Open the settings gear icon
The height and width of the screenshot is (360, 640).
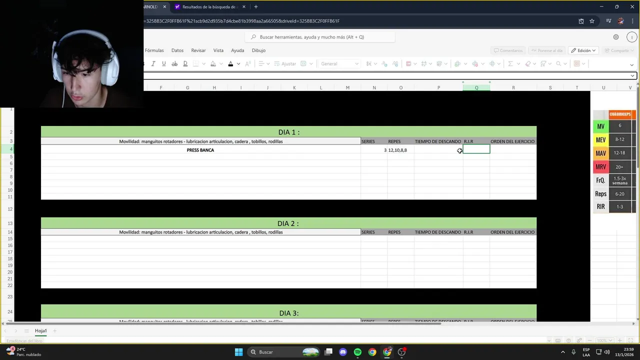click(x=616, y=37)
